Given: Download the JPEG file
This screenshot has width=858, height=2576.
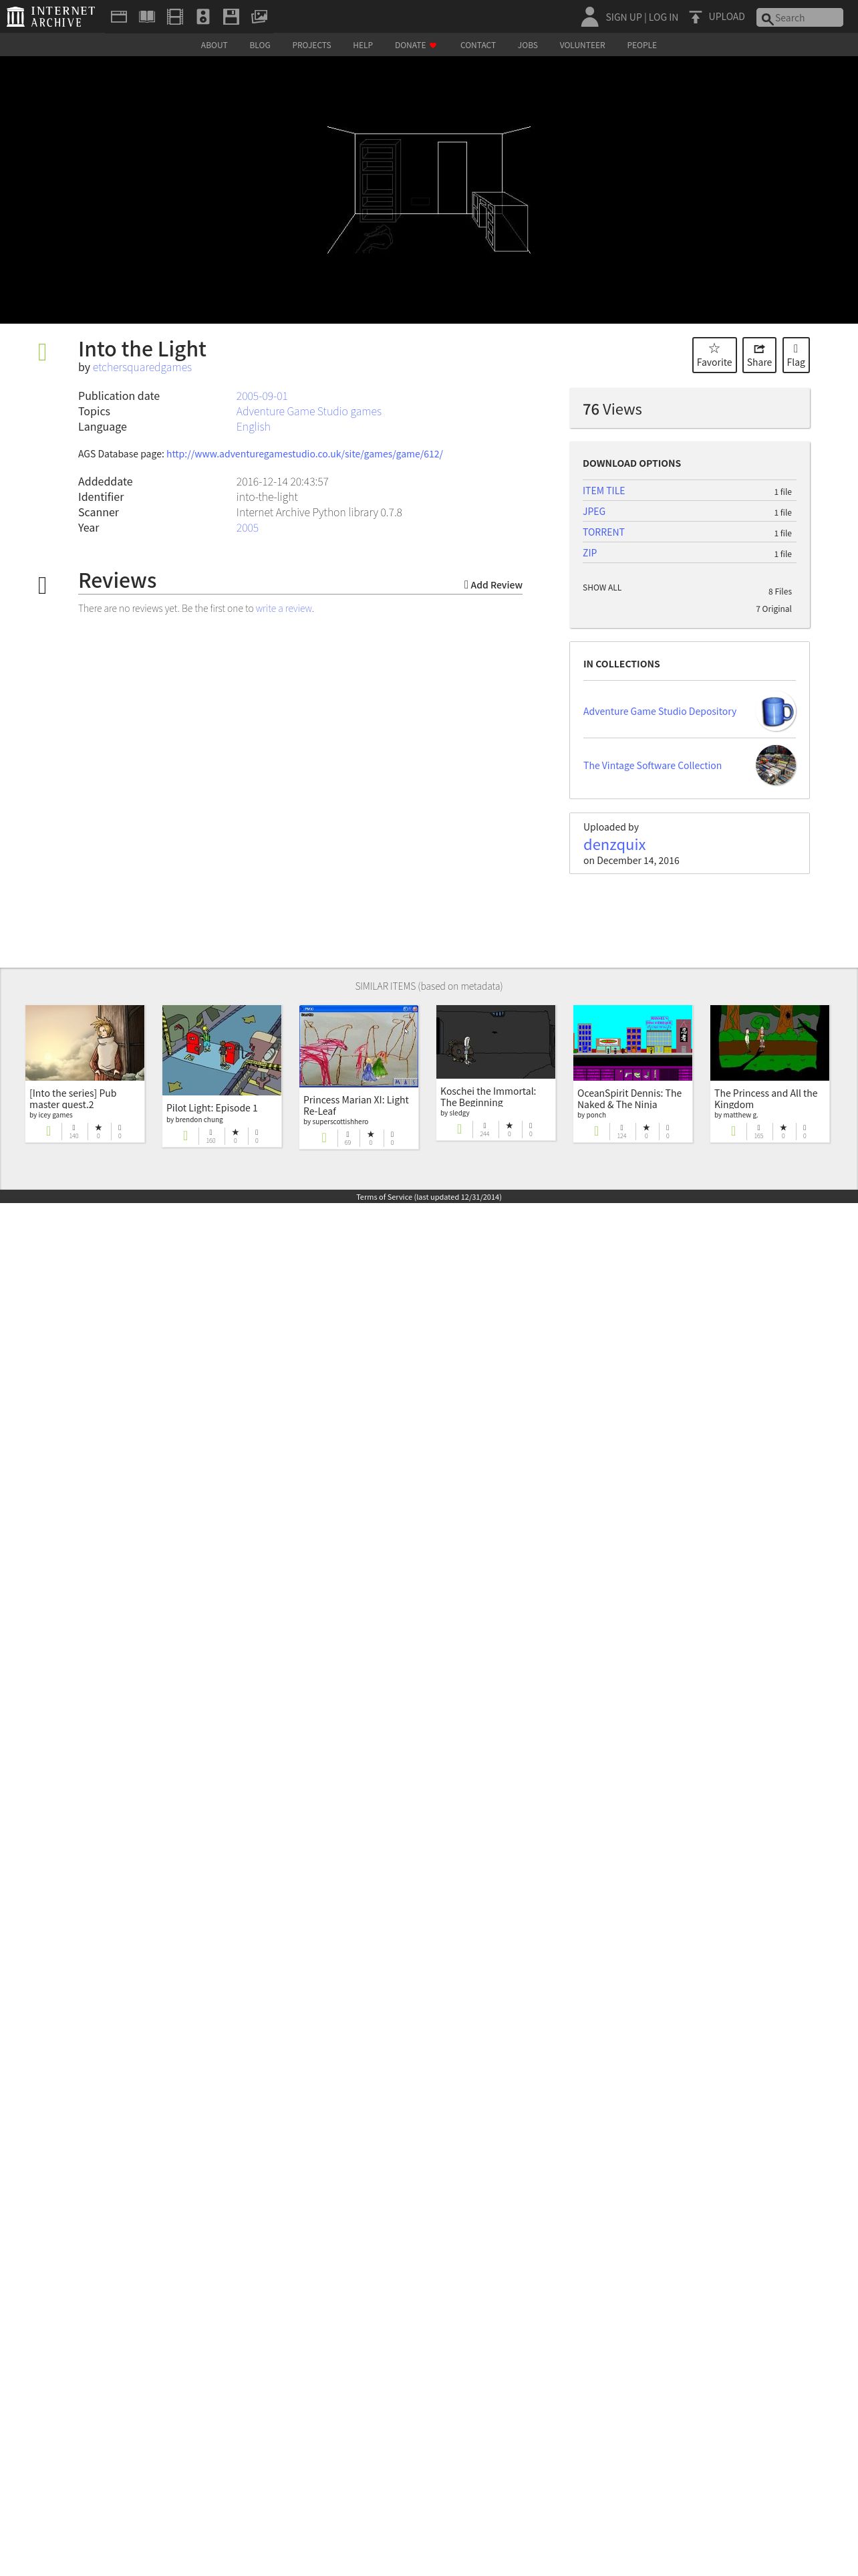Looking at the screenshot, I should tap(593, 511).
